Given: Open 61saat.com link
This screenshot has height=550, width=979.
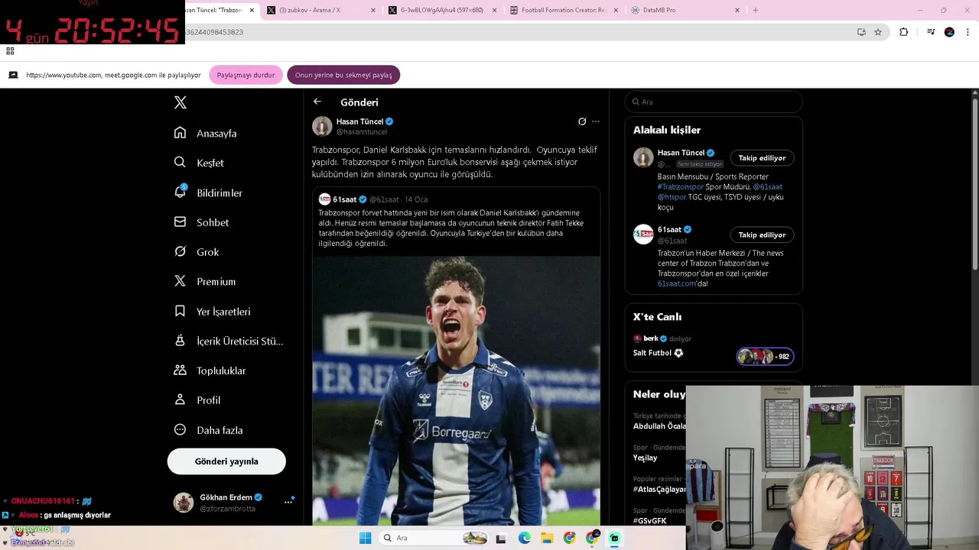Looking at the screenshot, I should 677,283.
